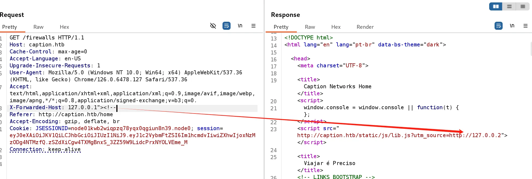Click the Cache-Control: max-age=0 header
The image size is (532, 179).
click(x=48, y=52)
